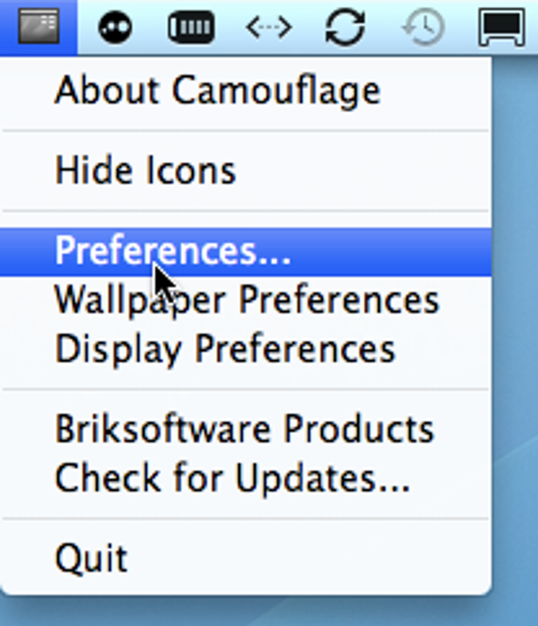Click the Camouflage menu bar icon
The width and height of the screenshot is (538, 626).
pos(37,27)
